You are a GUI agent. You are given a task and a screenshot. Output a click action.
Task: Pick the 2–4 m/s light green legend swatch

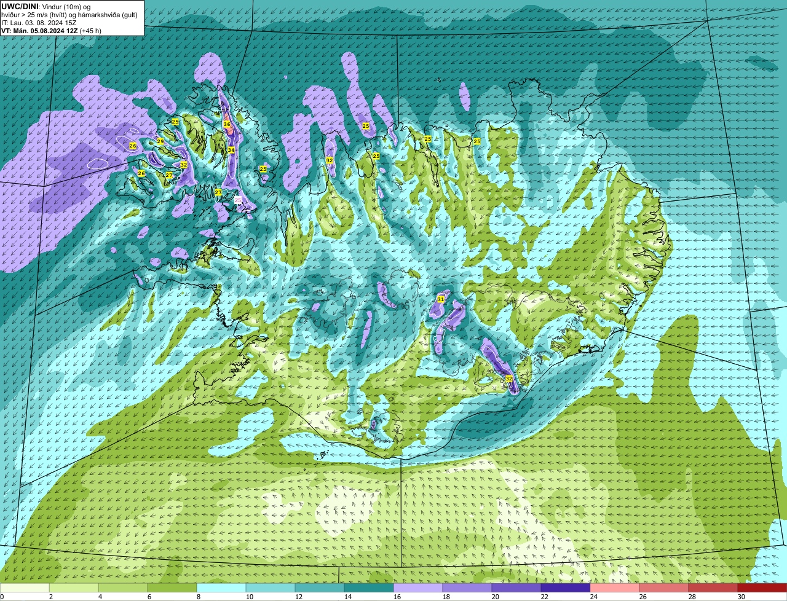click(74, 587)
